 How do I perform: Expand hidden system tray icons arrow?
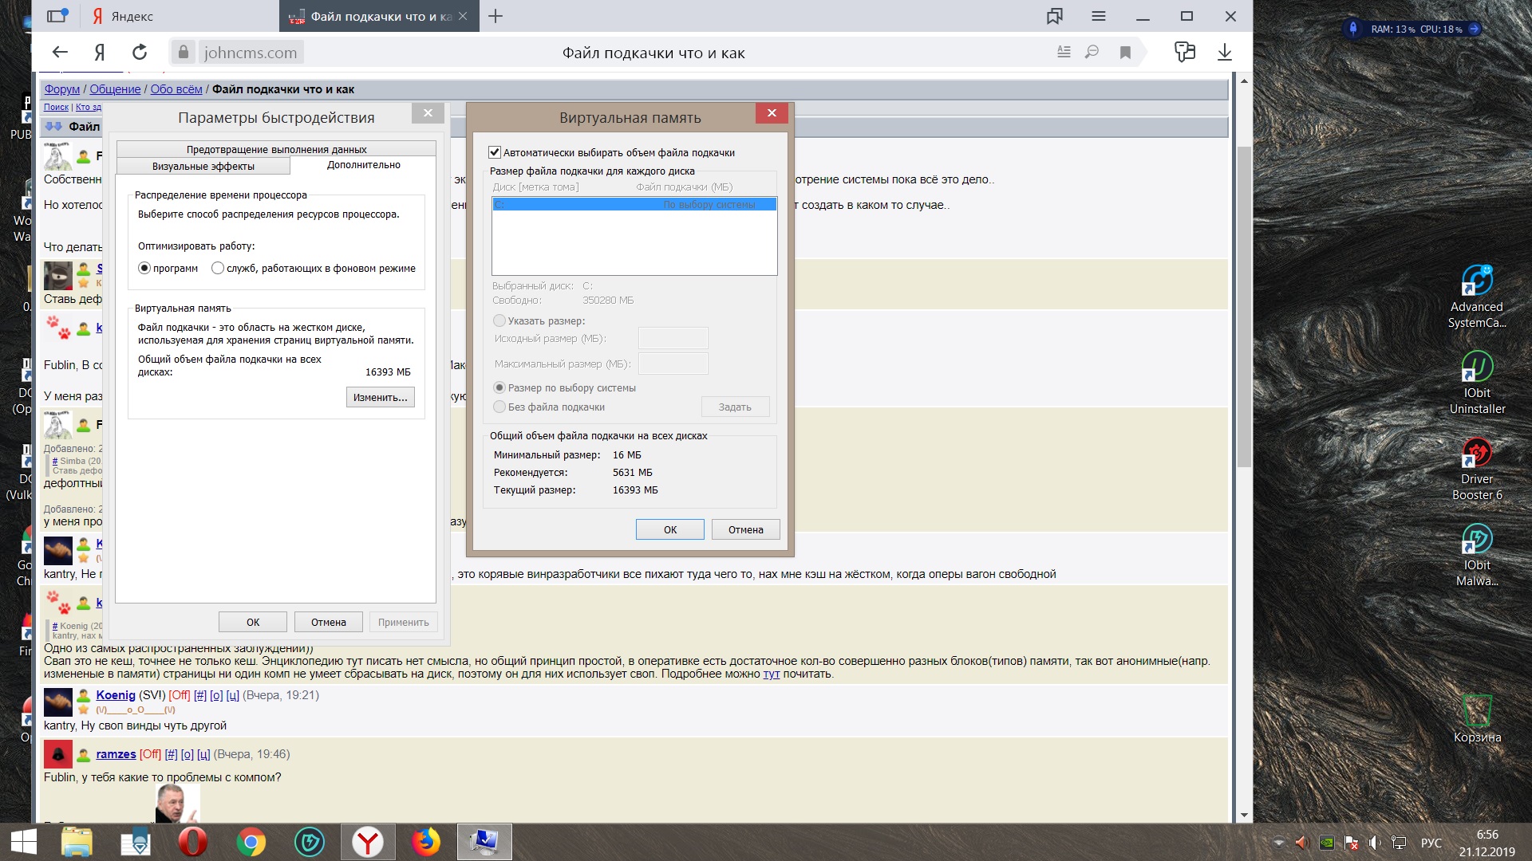click(1278, 843)
